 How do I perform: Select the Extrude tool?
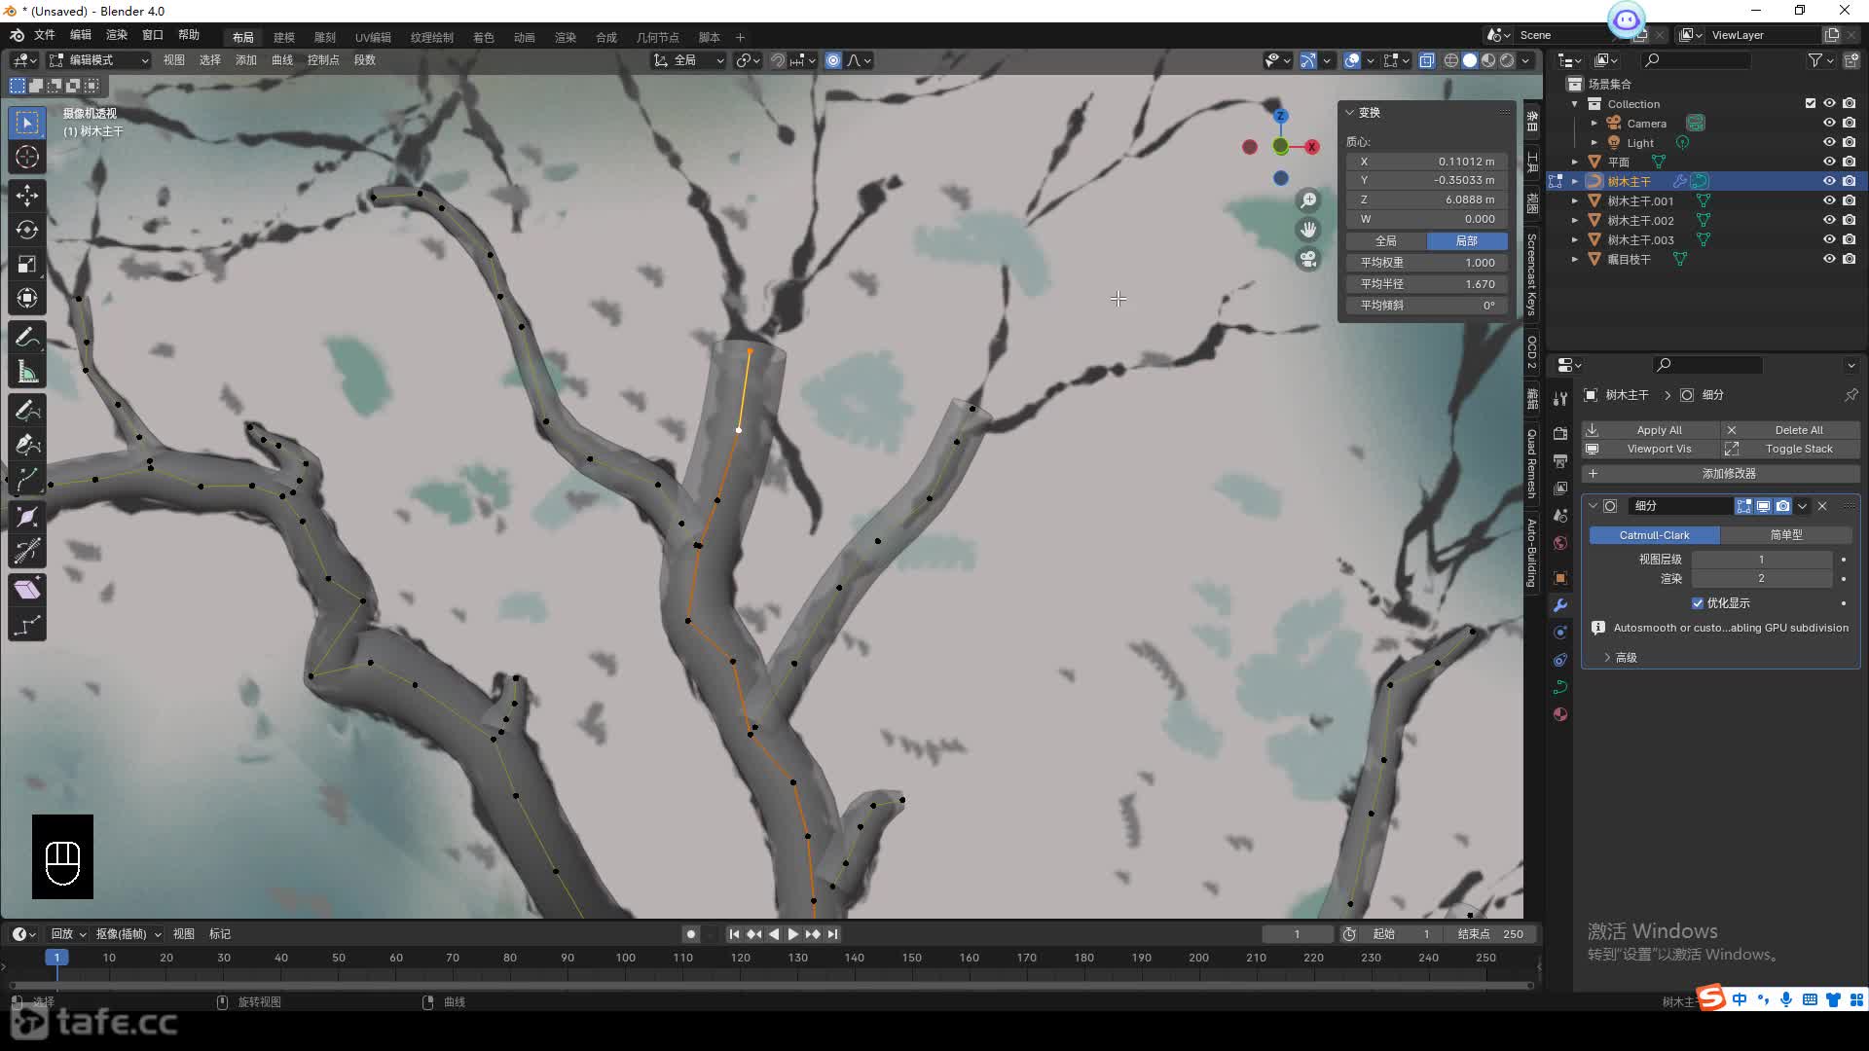click(27, 479)
